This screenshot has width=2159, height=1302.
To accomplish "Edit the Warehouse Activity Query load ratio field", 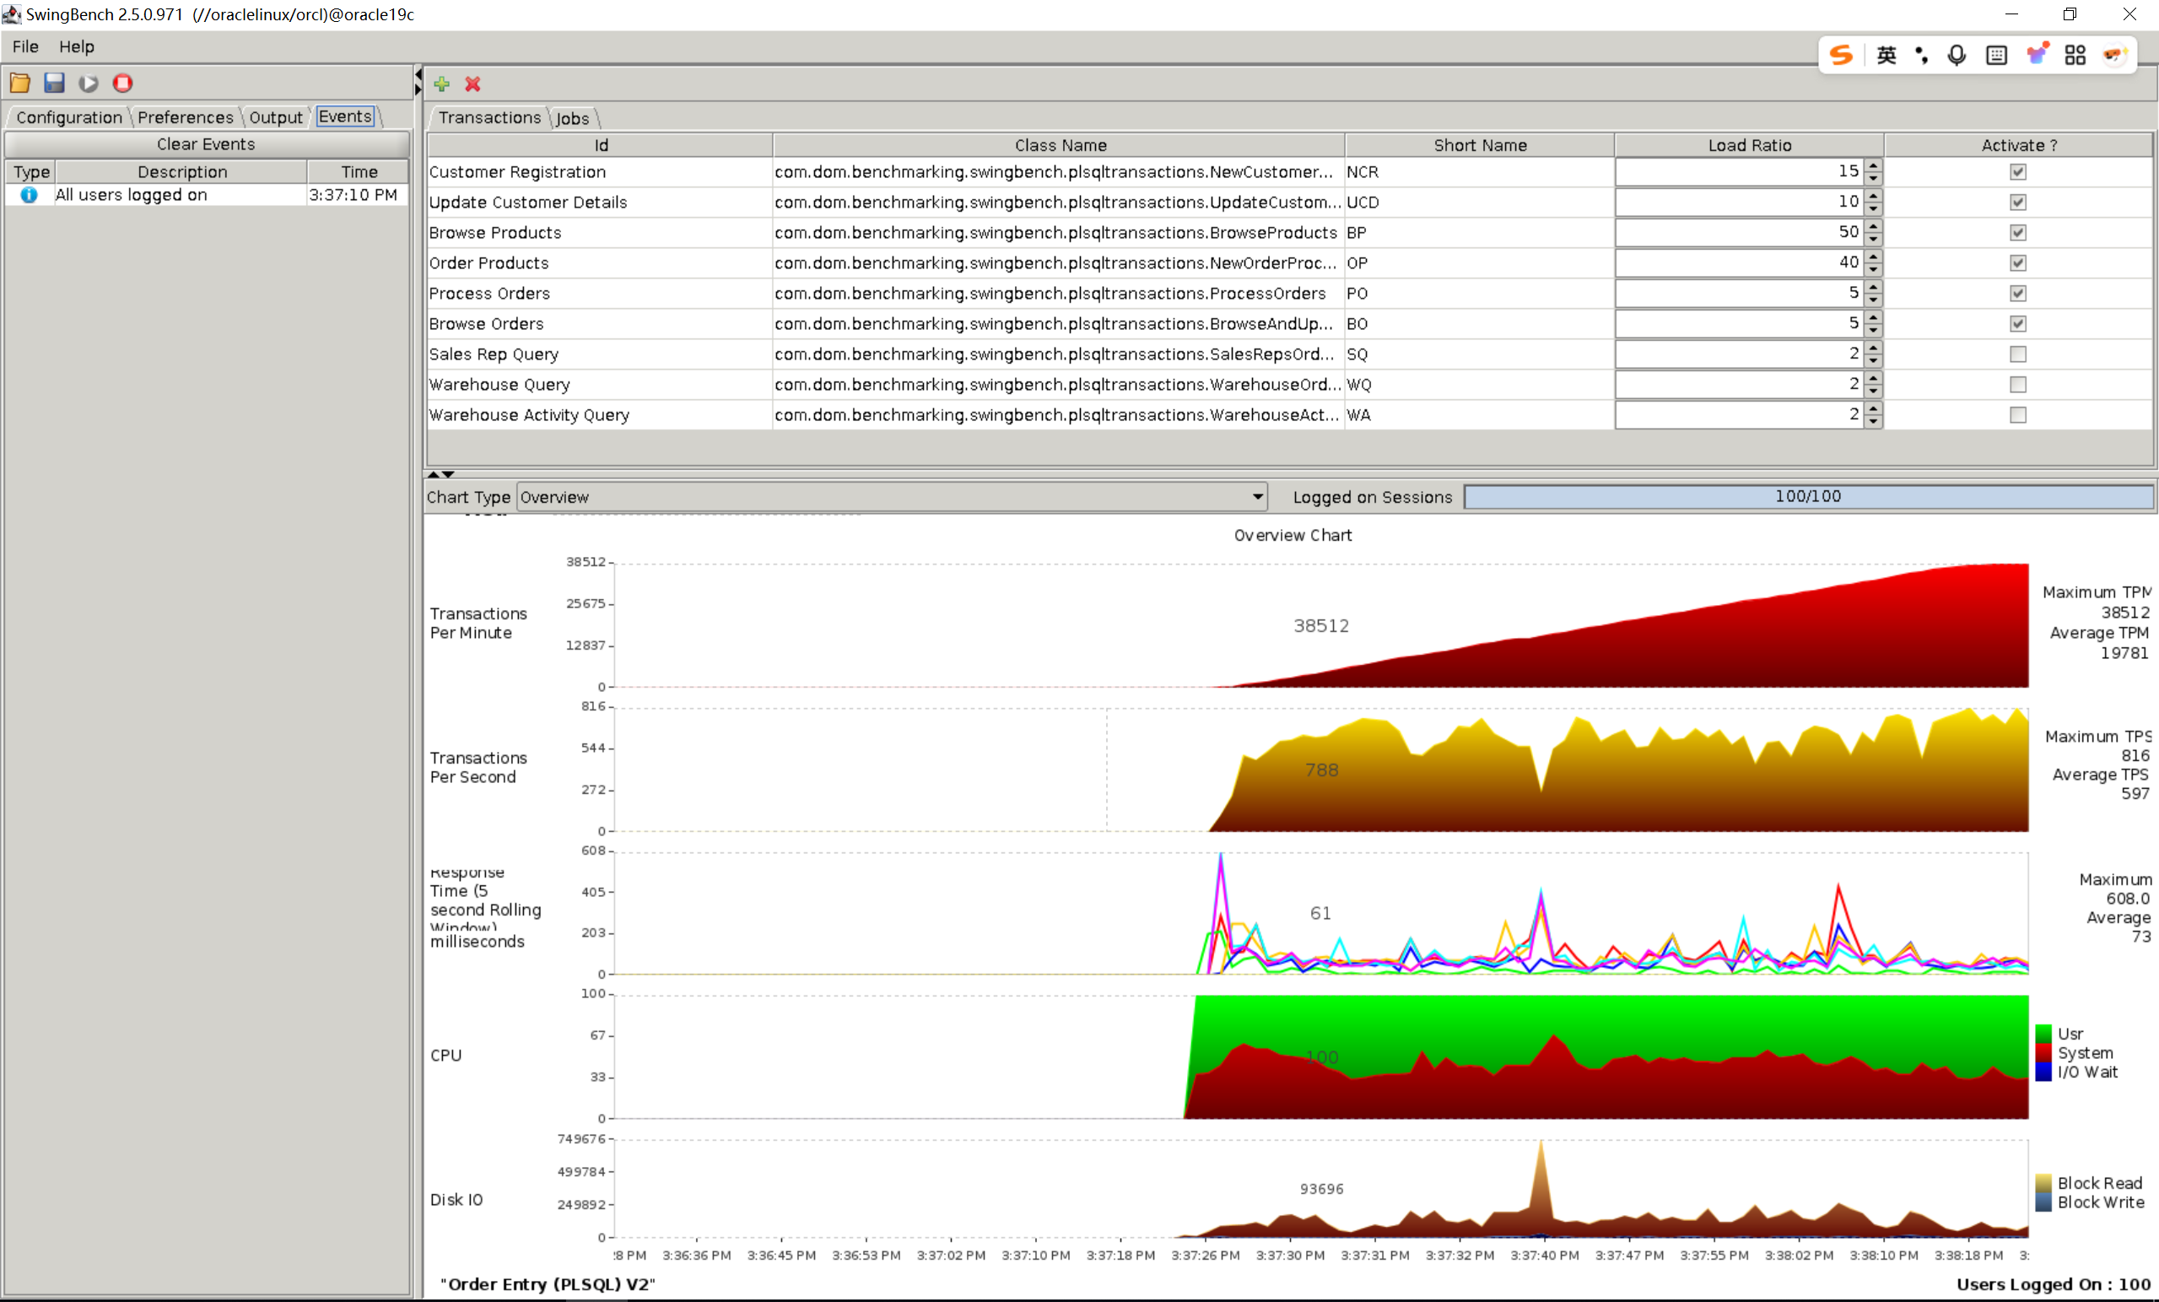I will coord(1740,415).
